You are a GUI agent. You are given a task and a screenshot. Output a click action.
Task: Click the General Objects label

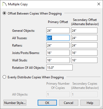coord(23,31)
